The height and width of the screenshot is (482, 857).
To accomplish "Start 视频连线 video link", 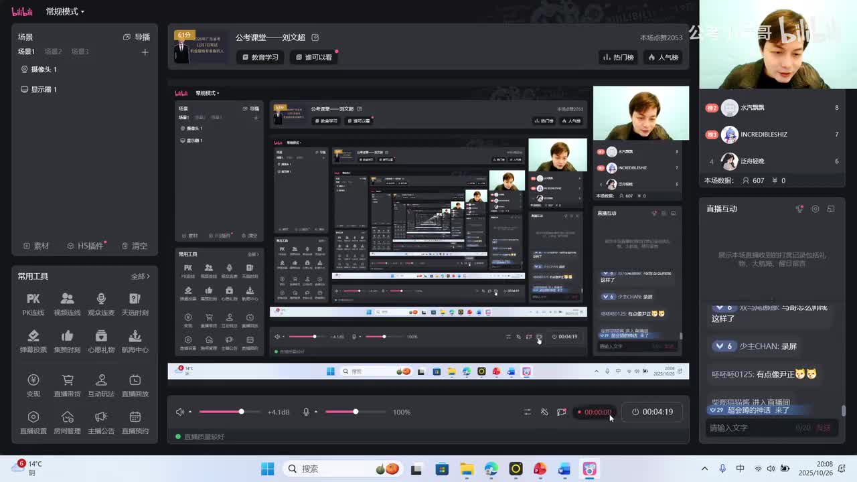I will (67, 304).
